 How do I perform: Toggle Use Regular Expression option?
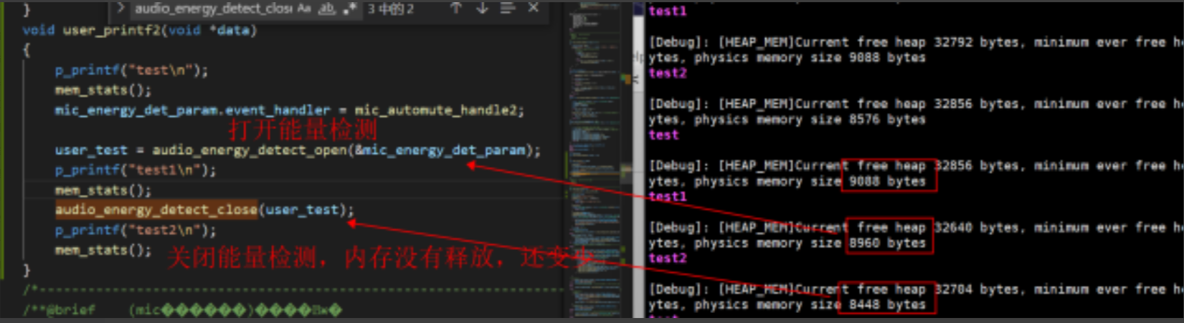(350, 9)
